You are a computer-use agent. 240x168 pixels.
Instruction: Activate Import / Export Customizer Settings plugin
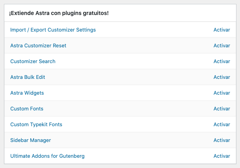(221, 30)
